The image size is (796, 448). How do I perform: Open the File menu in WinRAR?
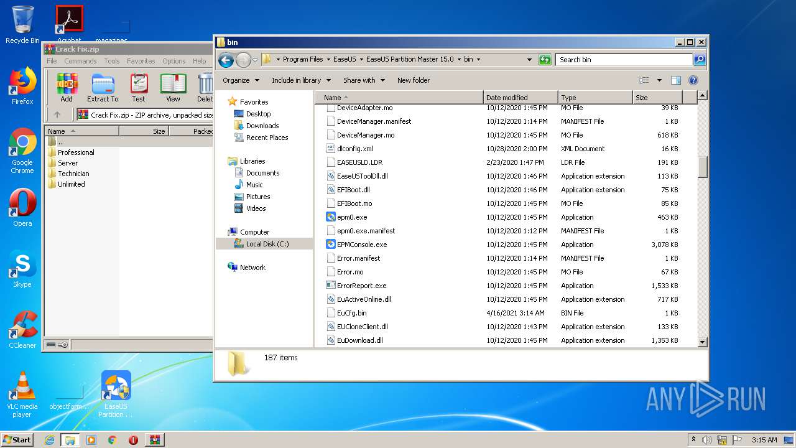52,61
